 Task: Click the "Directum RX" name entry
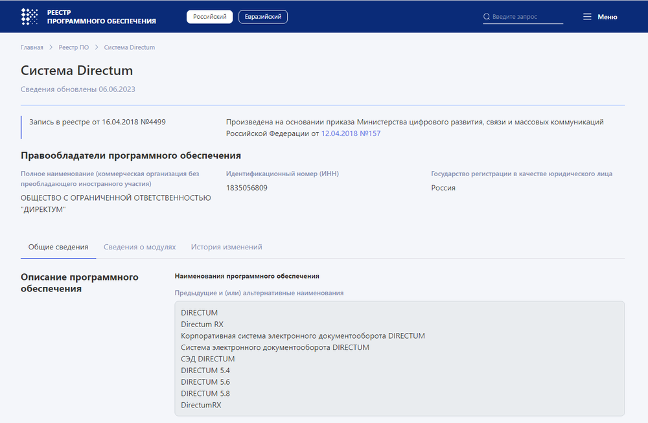tap(202, 325)
